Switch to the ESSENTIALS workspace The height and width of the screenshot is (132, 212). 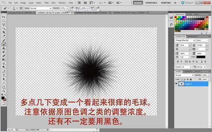[x=151, y=3]
